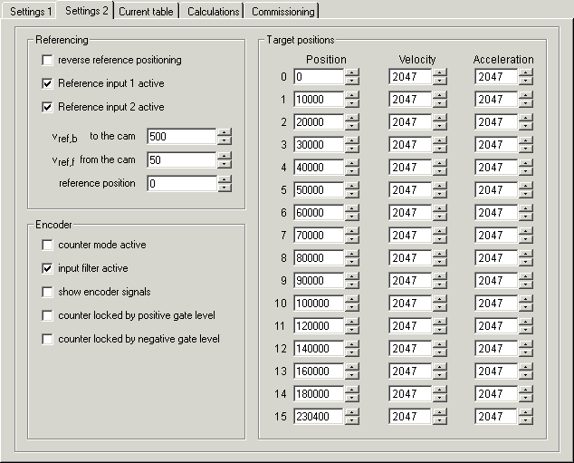This screenshot has height=463, width=574.
Task: Click Position field containing 20000
Action: point(319,122)
